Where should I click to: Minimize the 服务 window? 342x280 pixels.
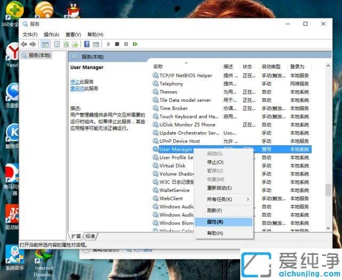(x=288, y=24)
